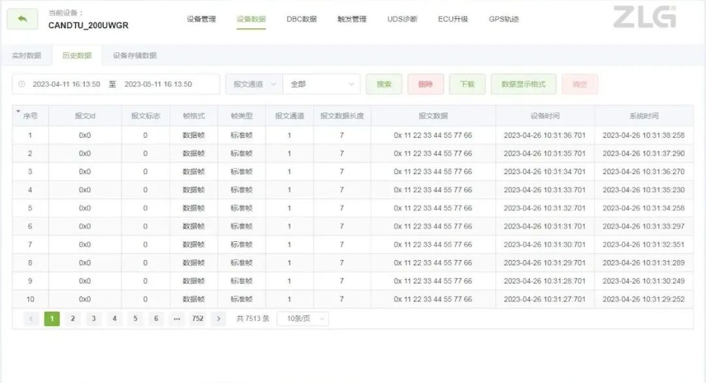
Task: Click the 系统时间 column header
Action: coord(644,116)
